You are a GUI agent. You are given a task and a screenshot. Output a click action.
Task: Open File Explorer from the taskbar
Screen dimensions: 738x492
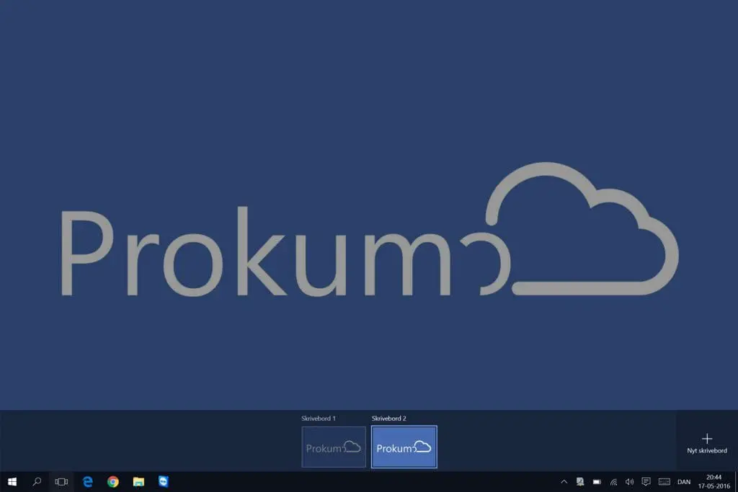coord(138,481)
